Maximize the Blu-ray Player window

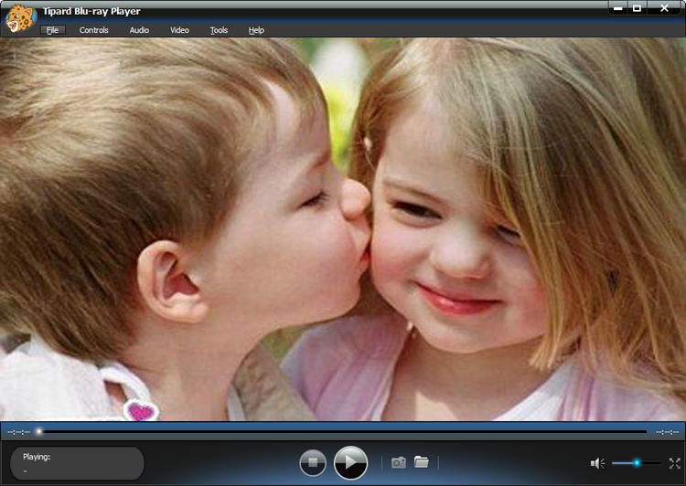[x=637, y=7]
